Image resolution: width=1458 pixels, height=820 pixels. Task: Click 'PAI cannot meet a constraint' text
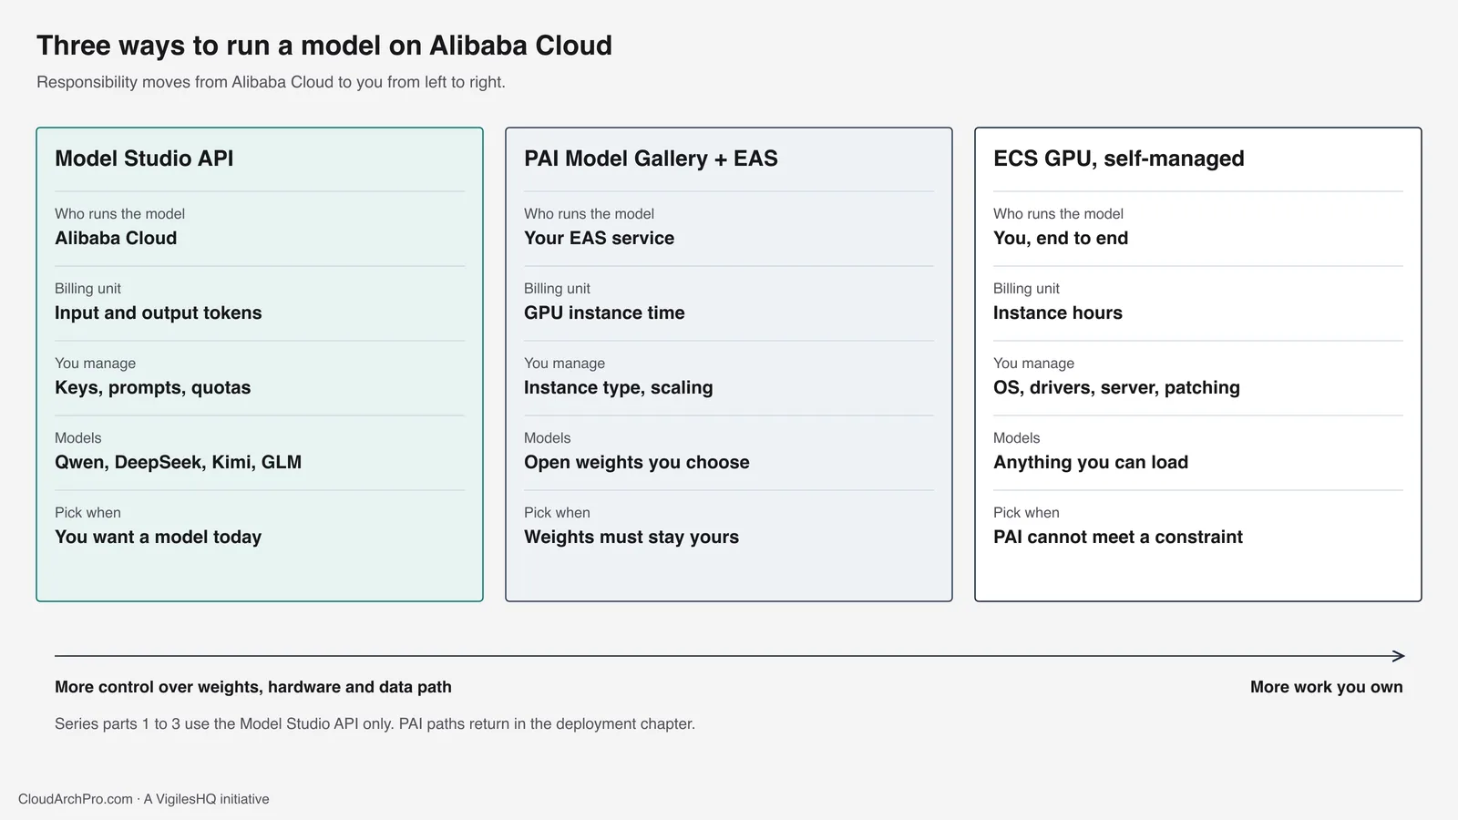1117,537
